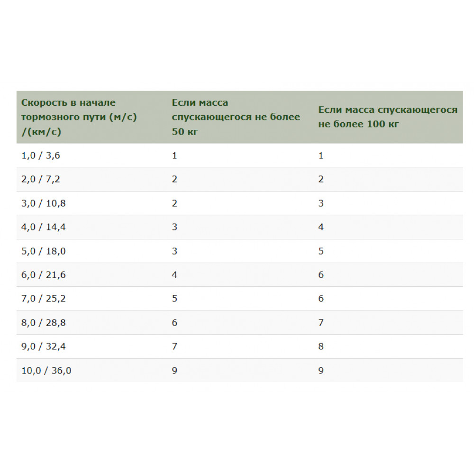Select the 100 кг value for 9,0 / 32,4

click(321, 346)
